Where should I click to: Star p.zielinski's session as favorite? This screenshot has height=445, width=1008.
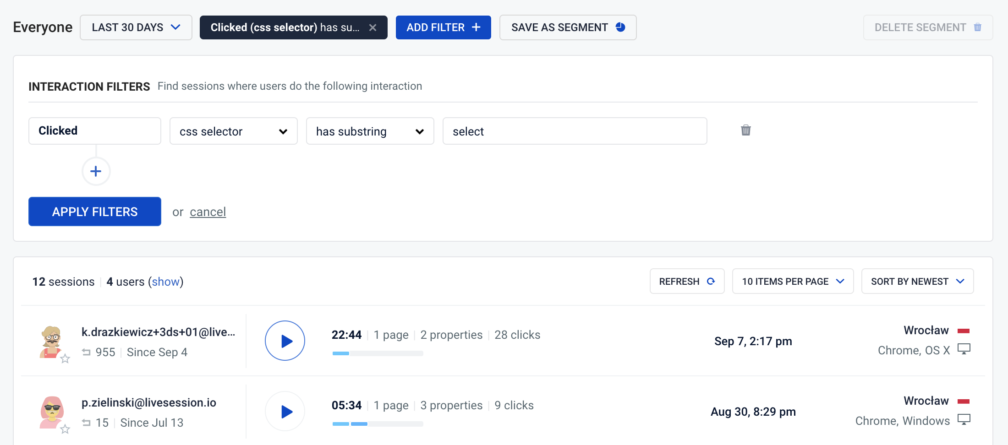(66, 429)
